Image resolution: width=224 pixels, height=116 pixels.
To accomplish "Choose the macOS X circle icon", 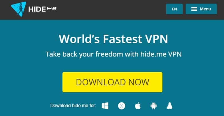I will coord(121,106).
